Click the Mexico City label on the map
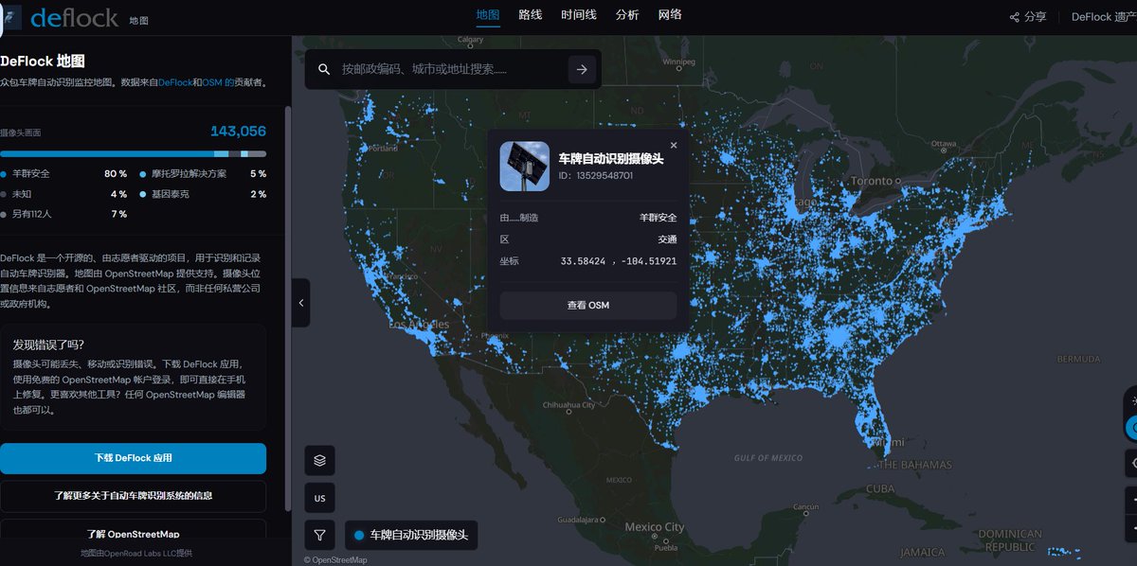1137x566 pixels. pos(654,526)
